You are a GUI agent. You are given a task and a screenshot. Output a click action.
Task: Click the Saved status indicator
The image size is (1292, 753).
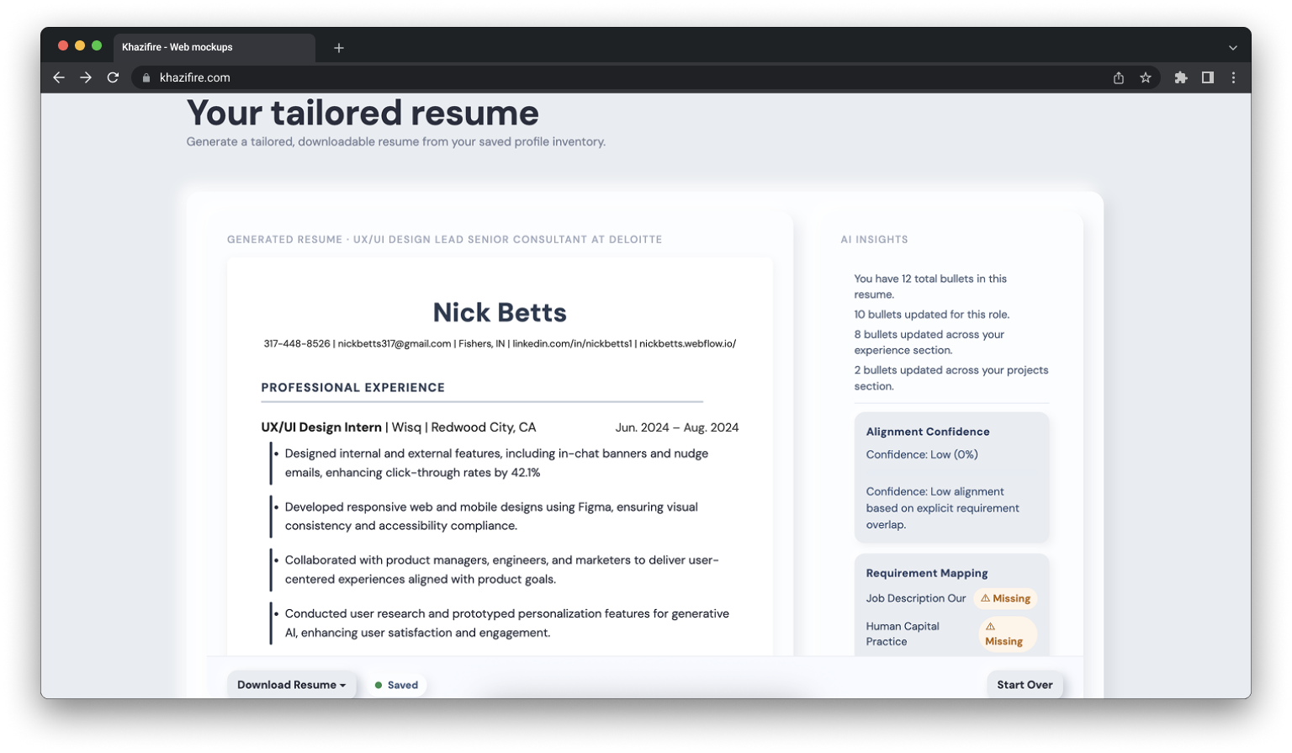point(397,685)
